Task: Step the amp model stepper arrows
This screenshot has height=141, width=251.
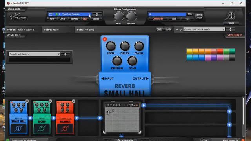Action: click(230, 29)
